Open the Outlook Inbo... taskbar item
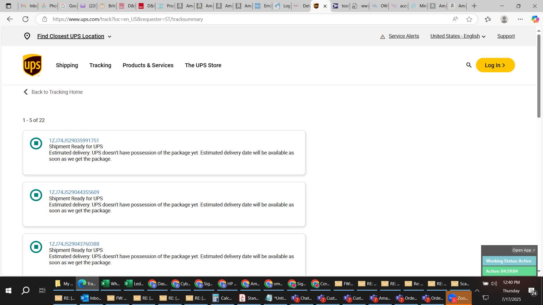 click(x=91, y=298)
